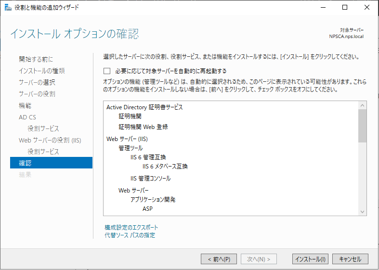Click the vertical scrollbar thumb in list
The image size is (379, 270).
pos(362,126)
